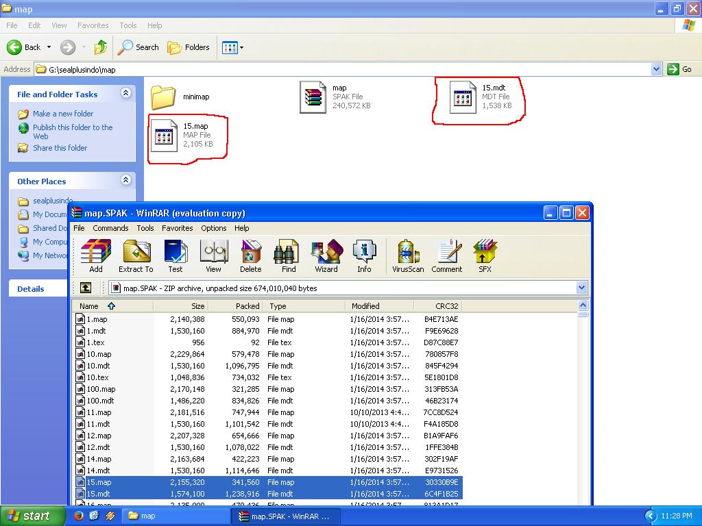The image size is (702, 526).
Task: Expand the WinRAR path dropdown
Action: coord(581,288)
